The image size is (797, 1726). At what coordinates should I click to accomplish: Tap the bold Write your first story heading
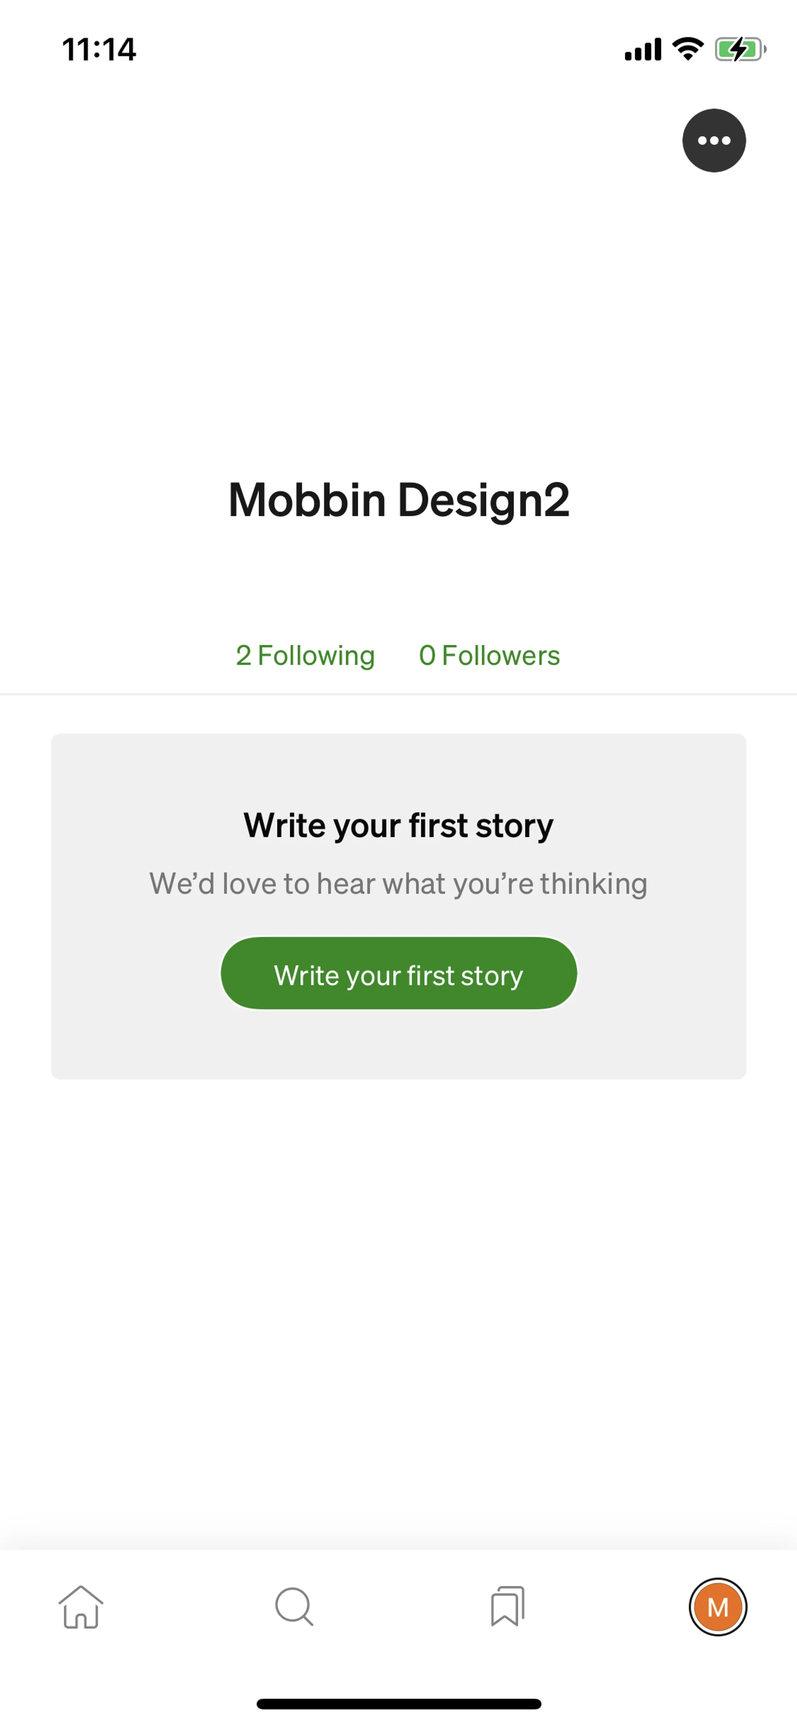click(x=398, y=825)
